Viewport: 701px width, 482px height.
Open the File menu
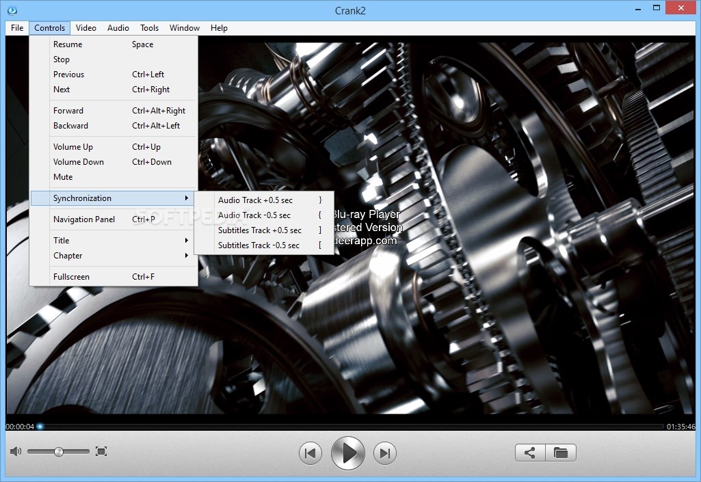17,28
